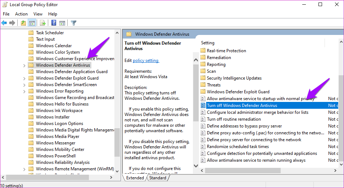The image size is (344, 188).
Task: Select Configure local administrator merge behavior for lists
Action: pos(258,112)
